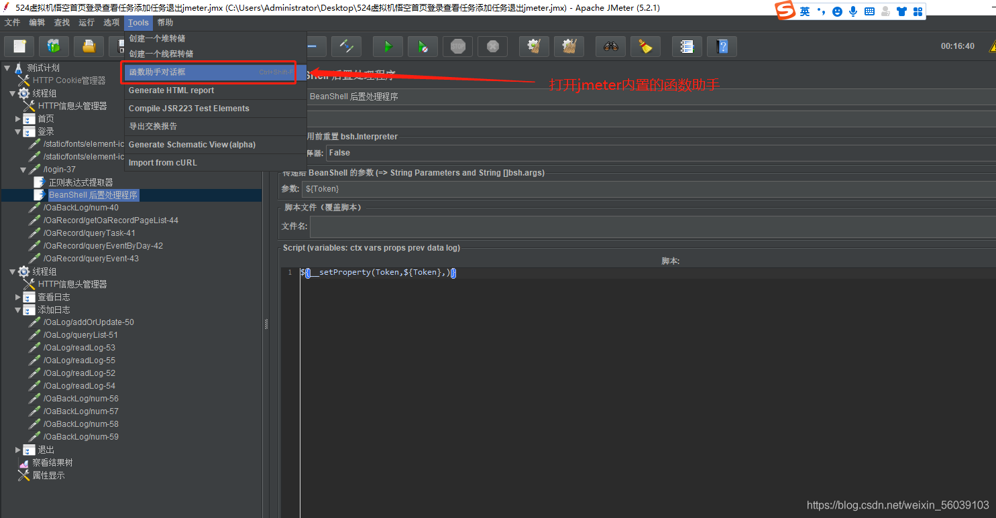Click the Open file folder toolbar icon
Viewport: 996px width, 518px height.
(x=89, y=46)
